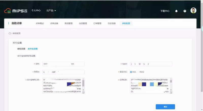Select the RSA2 signing method

139,72
